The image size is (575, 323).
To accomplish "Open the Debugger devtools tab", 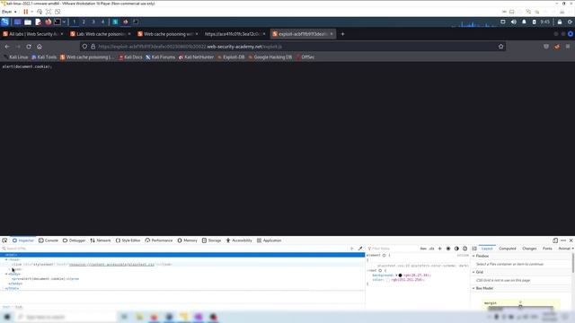I will click(74, 240).
